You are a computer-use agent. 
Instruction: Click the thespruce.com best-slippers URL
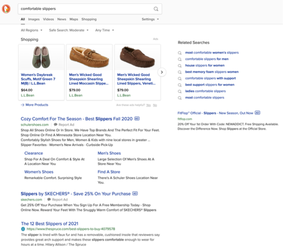click(71, 229)
